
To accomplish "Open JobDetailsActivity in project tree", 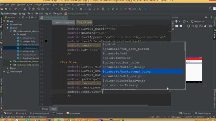I will pyautogui.click(x=30, y=48).
